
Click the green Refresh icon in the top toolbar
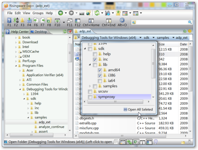click(x=97, y=13)
